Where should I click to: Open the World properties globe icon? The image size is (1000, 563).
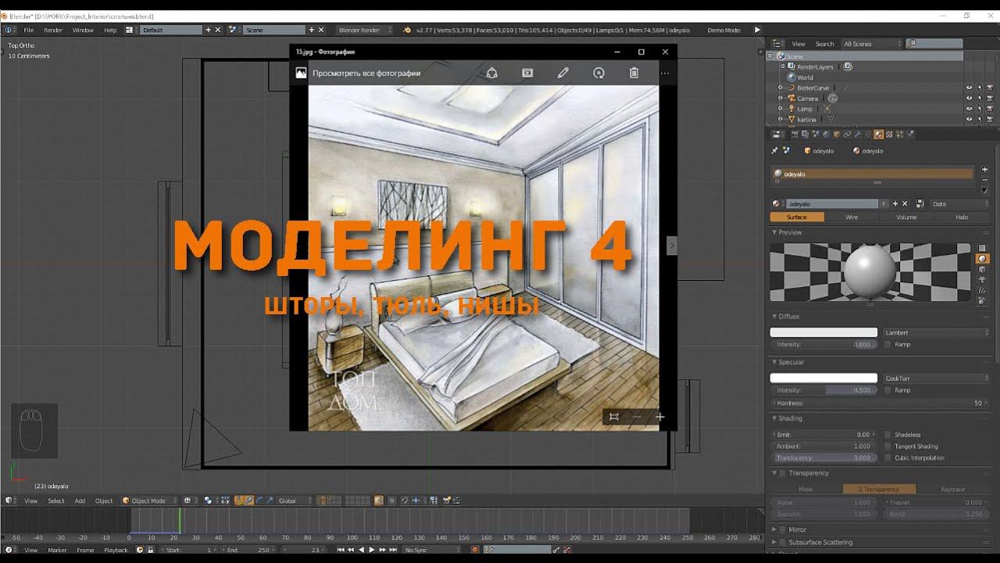click(x=826, y=134)
